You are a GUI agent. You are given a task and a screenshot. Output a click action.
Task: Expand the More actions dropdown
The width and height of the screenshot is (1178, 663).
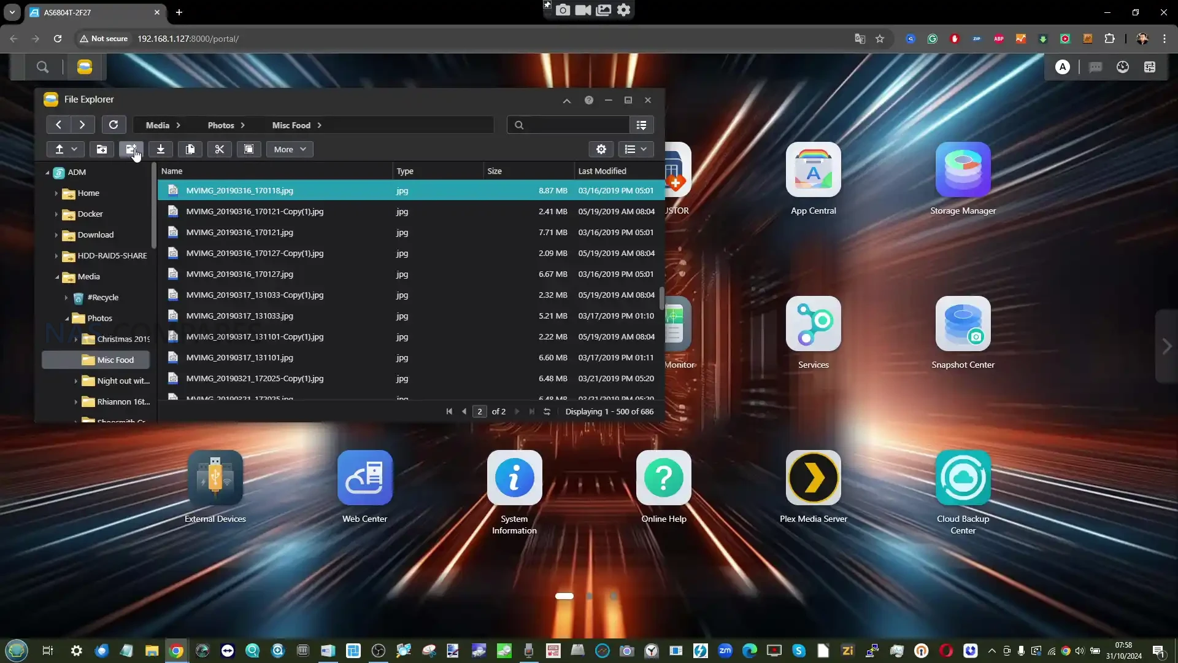pyautogui.click(x=290, y=149)
